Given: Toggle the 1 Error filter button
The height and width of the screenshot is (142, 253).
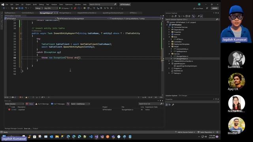Looking at the screenshot, I should pos(30,104).
